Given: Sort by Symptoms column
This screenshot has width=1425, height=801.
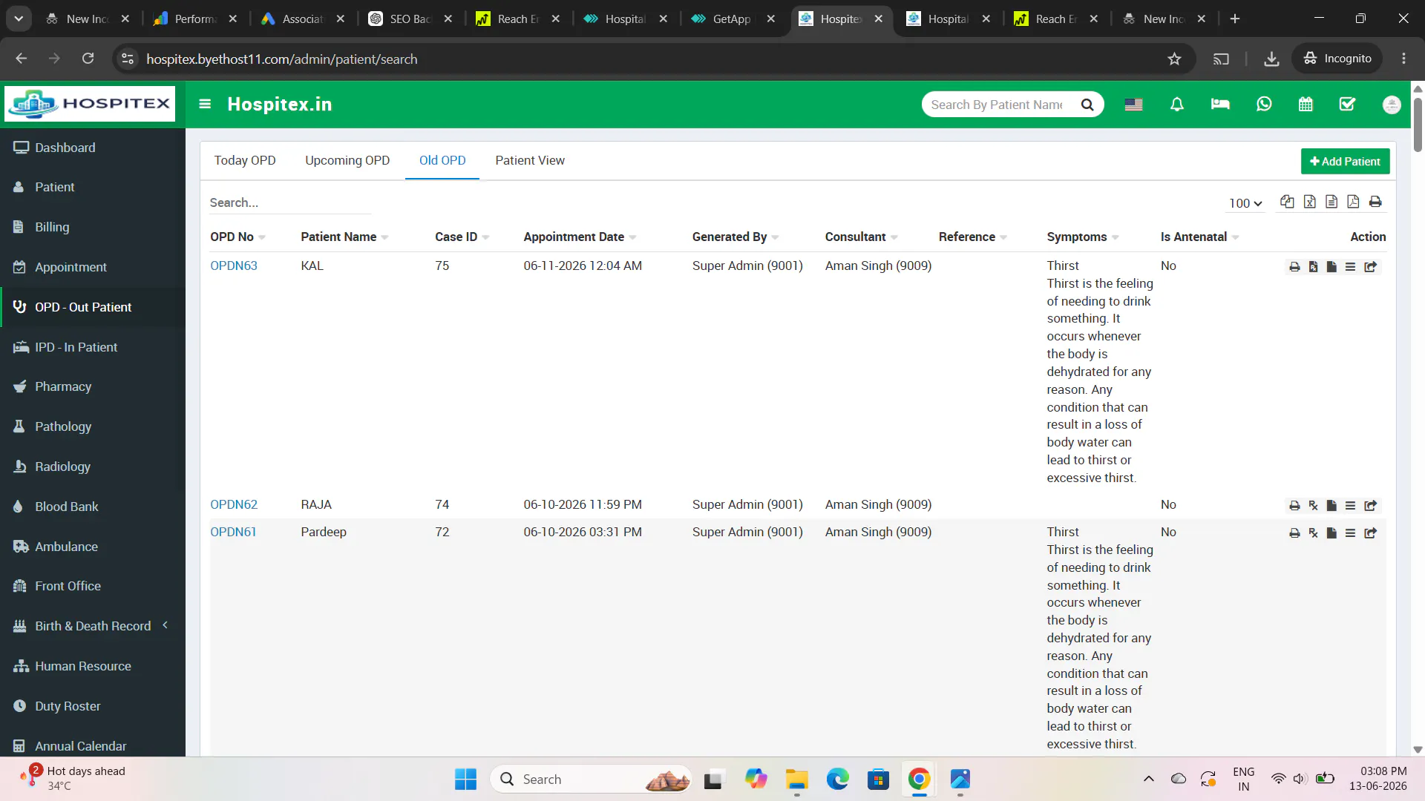Looking at the screenshot, I should point(1083,237).
